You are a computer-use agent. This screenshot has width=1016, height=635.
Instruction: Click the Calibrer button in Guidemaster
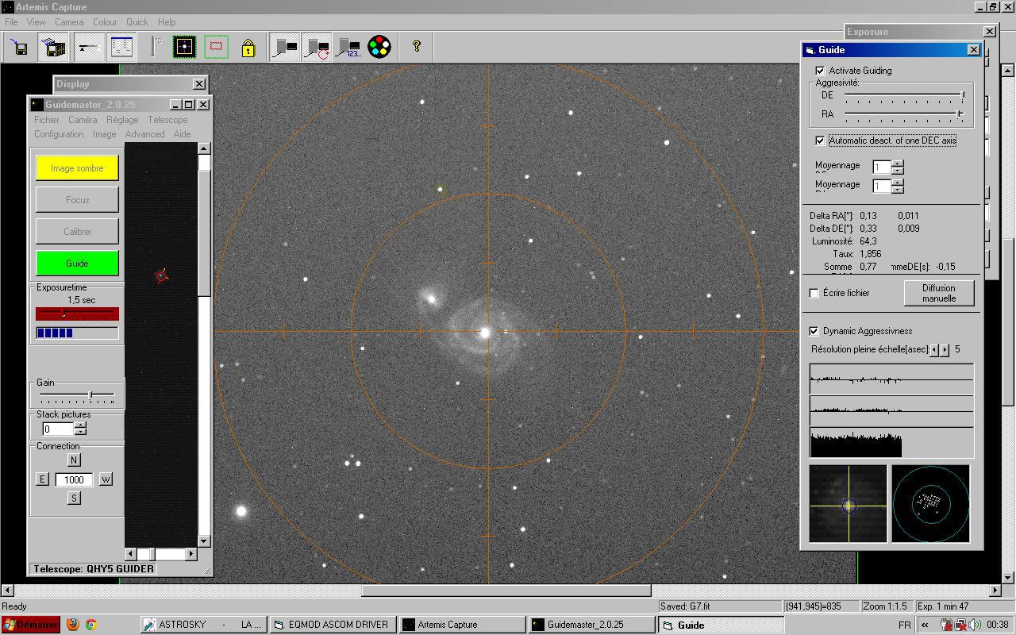point(77,232)
